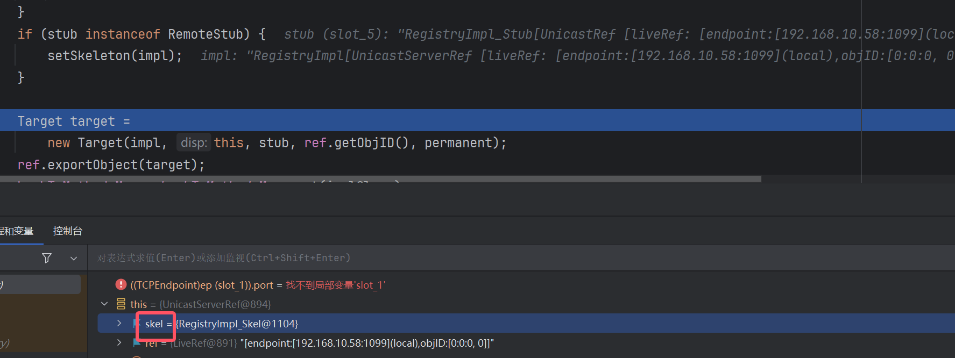Select the threads and variables tab
Image resolution: width=955 pixels, height=358 pixels.
(17, 231)
